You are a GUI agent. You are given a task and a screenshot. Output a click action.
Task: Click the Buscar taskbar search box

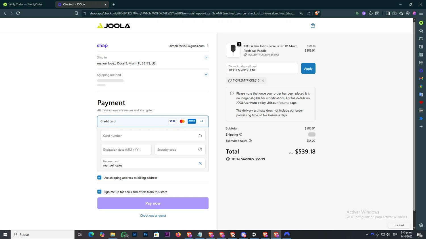(43, 234)
